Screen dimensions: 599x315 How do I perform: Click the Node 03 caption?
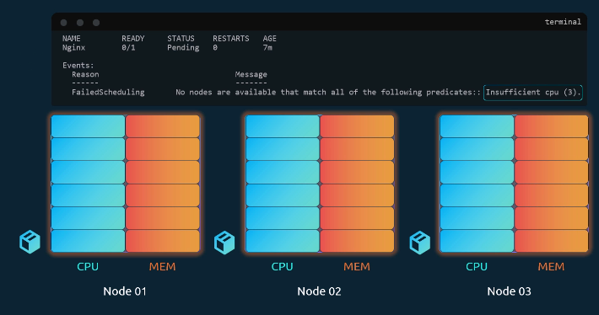pyautogui.click(x=509, y=291)
